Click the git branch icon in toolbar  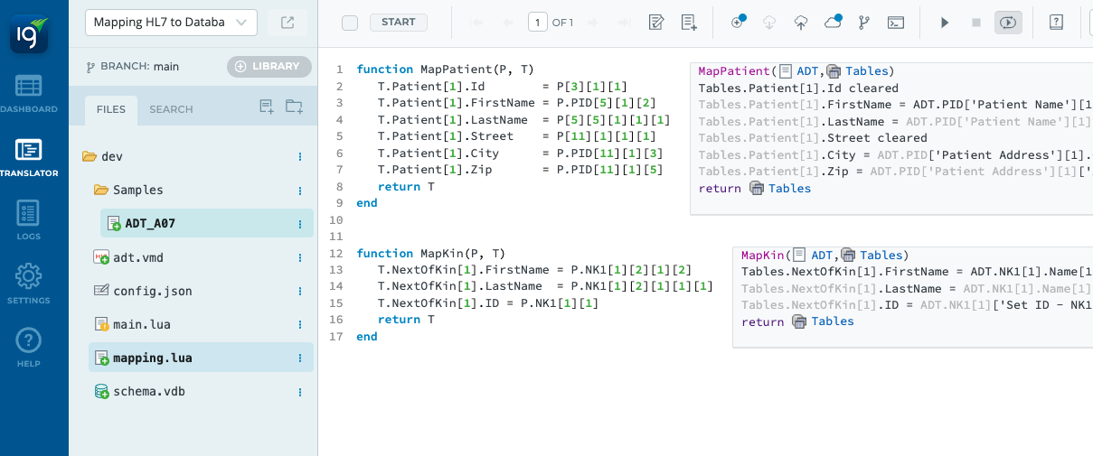pyautogui.click(x=862, y=23)
